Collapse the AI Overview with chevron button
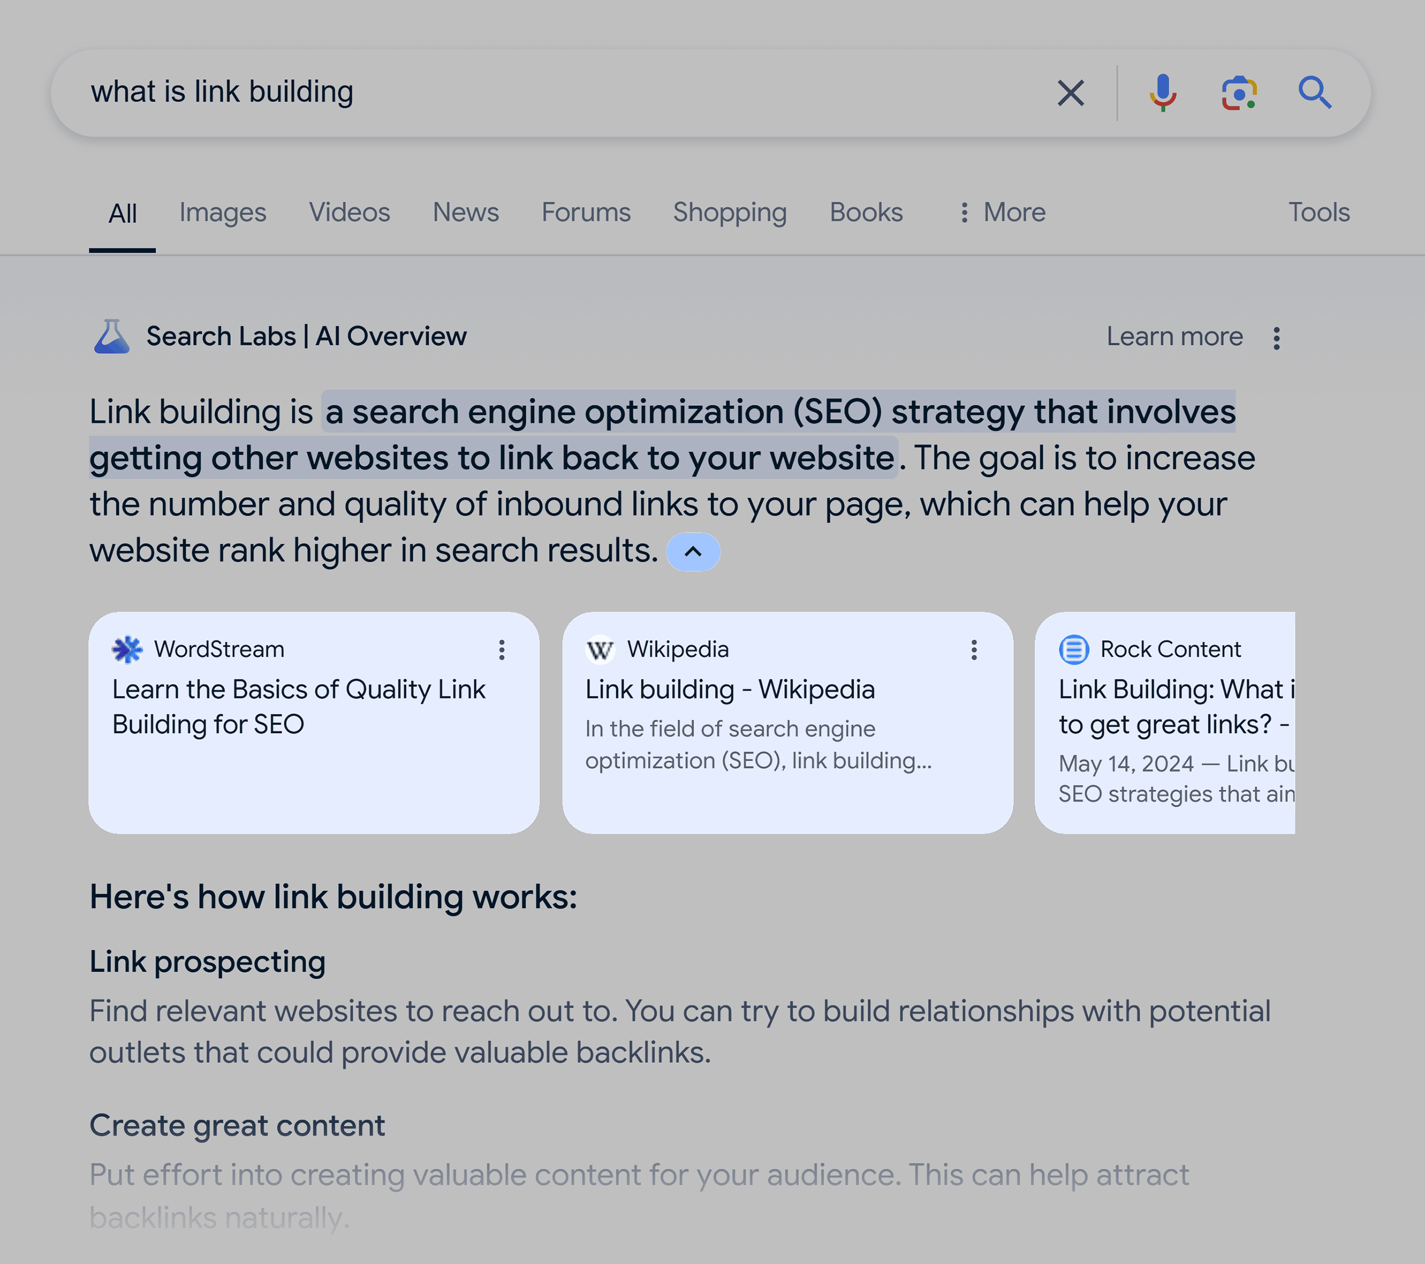Viewport: 1425px width, 1264px height. click(693, 552)
